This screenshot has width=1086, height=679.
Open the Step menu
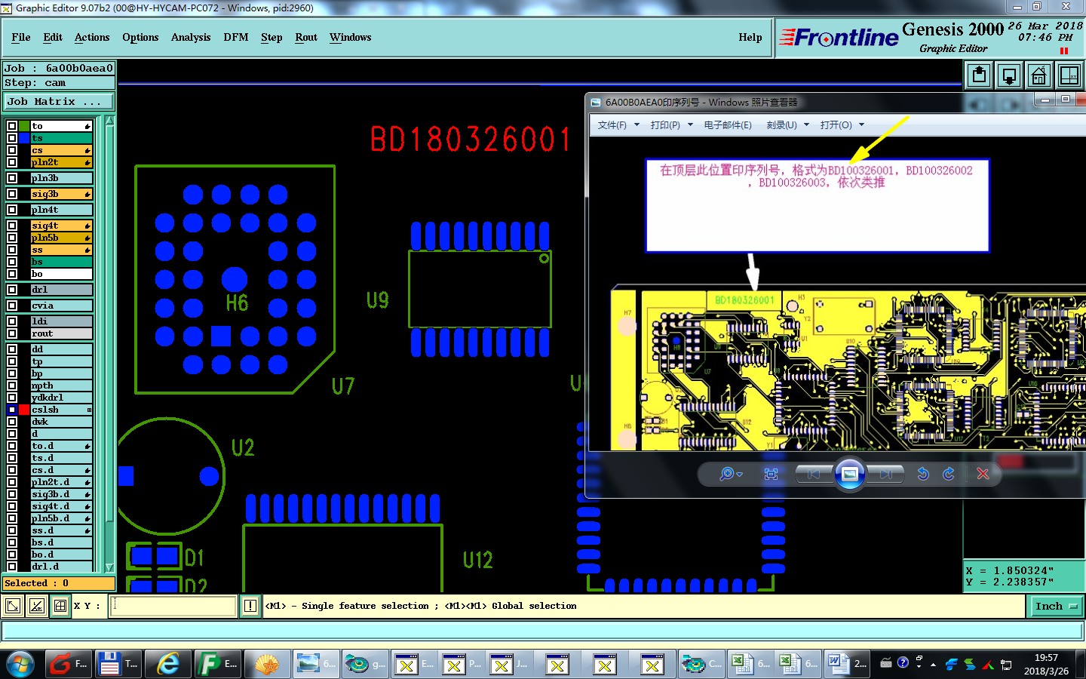pyautogui.click(x=271, y=37)
